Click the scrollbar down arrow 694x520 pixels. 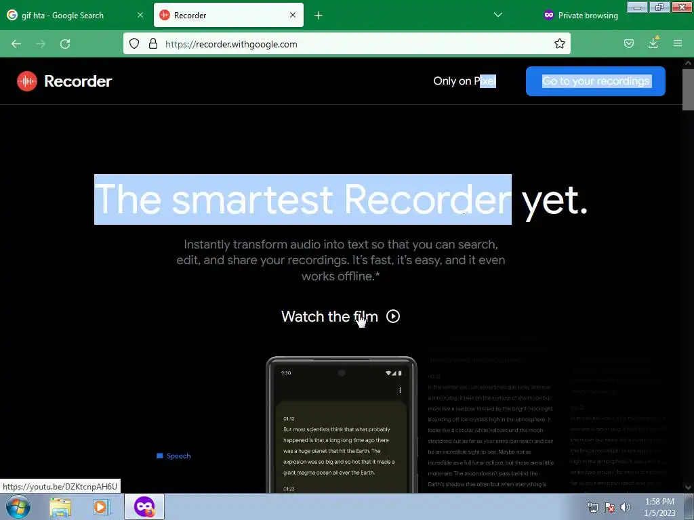click(x=688, y=487)
